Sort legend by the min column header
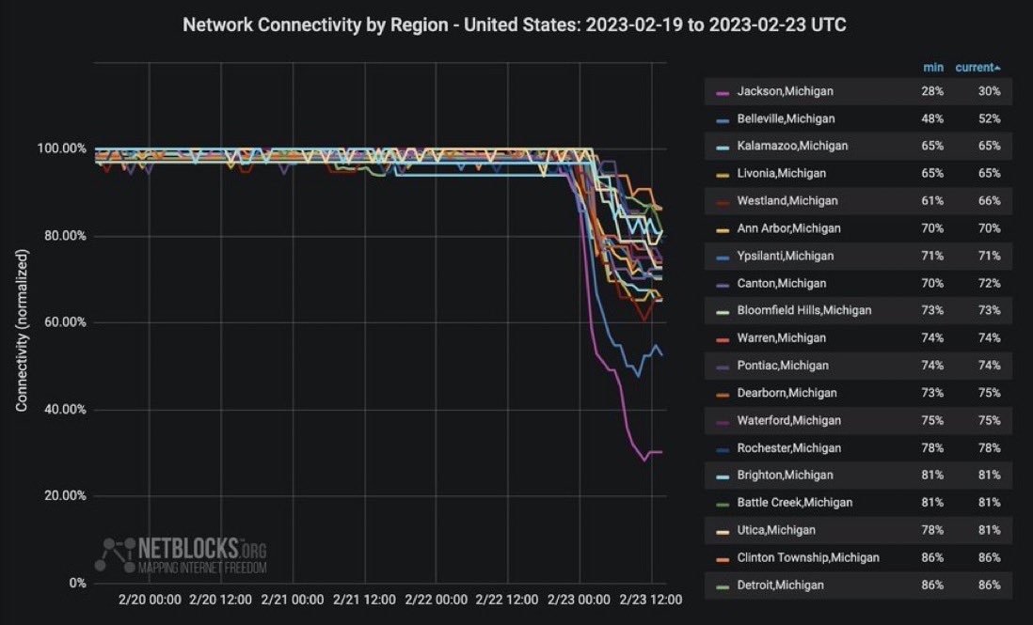The width and height of the screenshot is (1033, 625). [x=933, y=67]
